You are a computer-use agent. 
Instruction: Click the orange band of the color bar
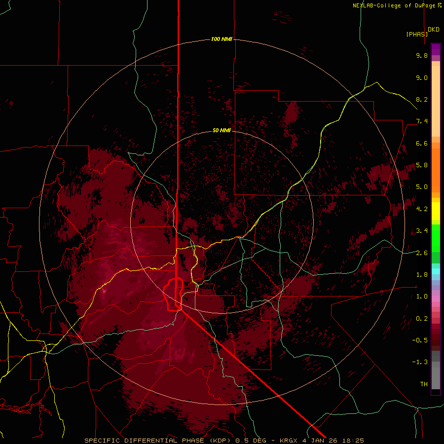[436, 171]
